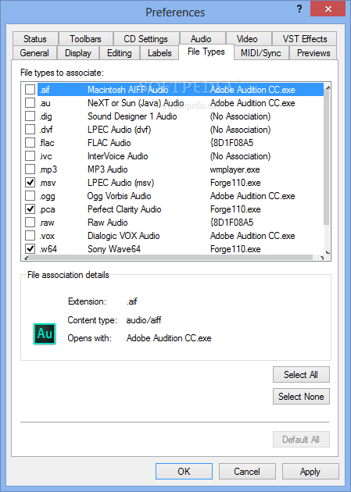
Task: Click the horizontal scroll left arrow
Action: pos(26,258)
